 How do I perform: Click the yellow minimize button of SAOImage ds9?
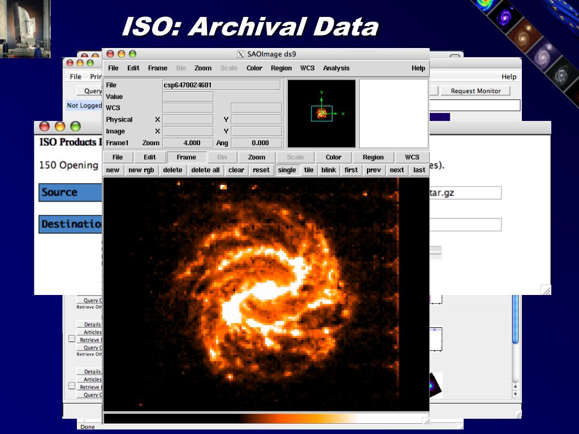(x=121, y=54)
